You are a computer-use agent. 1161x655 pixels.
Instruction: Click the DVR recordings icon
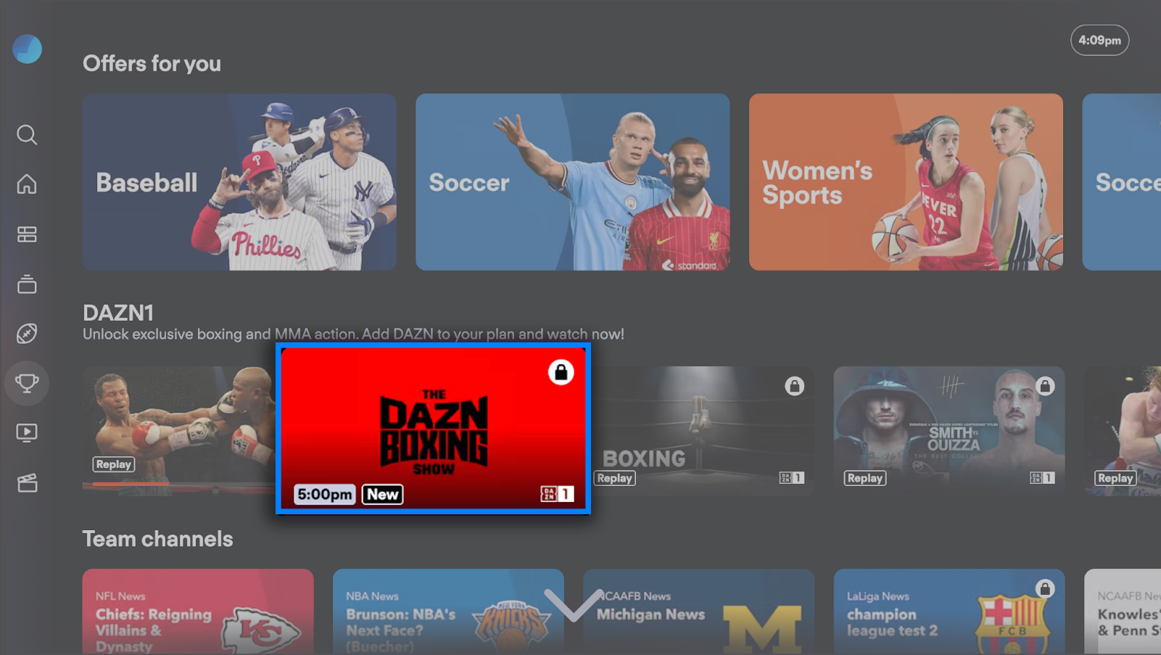point(27,284)
